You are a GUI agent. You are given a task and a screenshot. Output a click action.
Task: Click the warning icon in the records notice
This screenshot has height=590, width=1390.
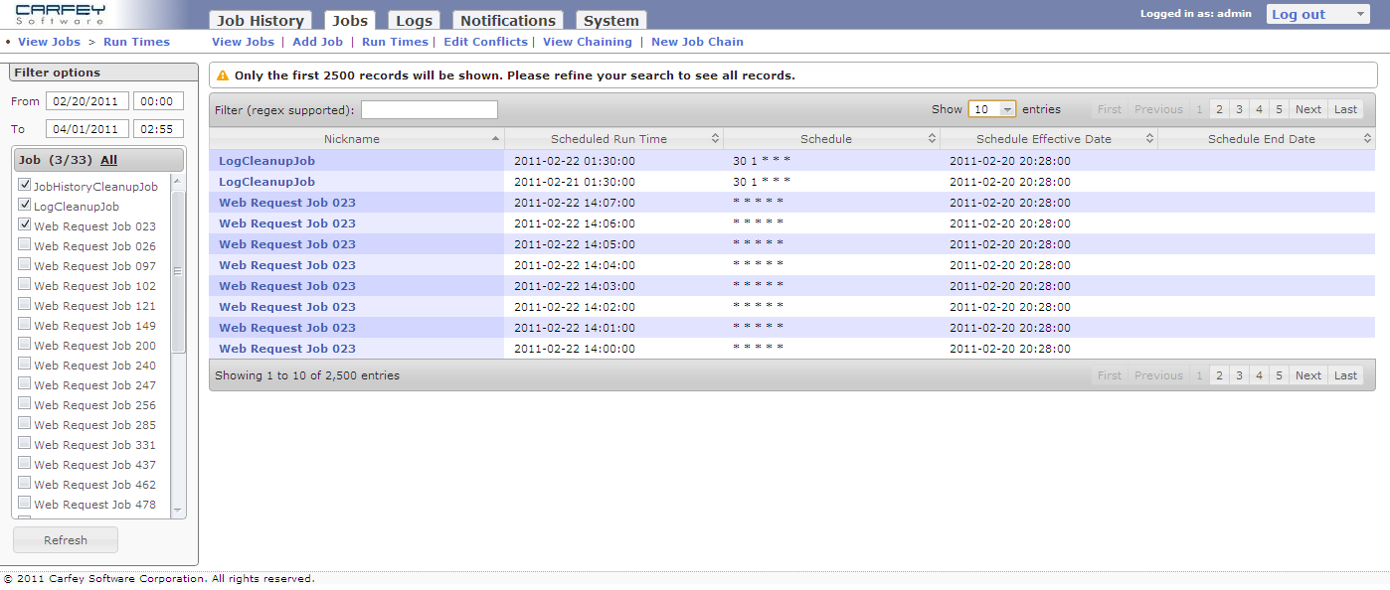(x=223, y=75)
